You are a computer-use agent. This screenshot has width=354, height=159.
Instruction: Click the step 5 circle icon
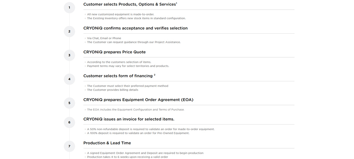pyautogui.click(x=69, y=103)
